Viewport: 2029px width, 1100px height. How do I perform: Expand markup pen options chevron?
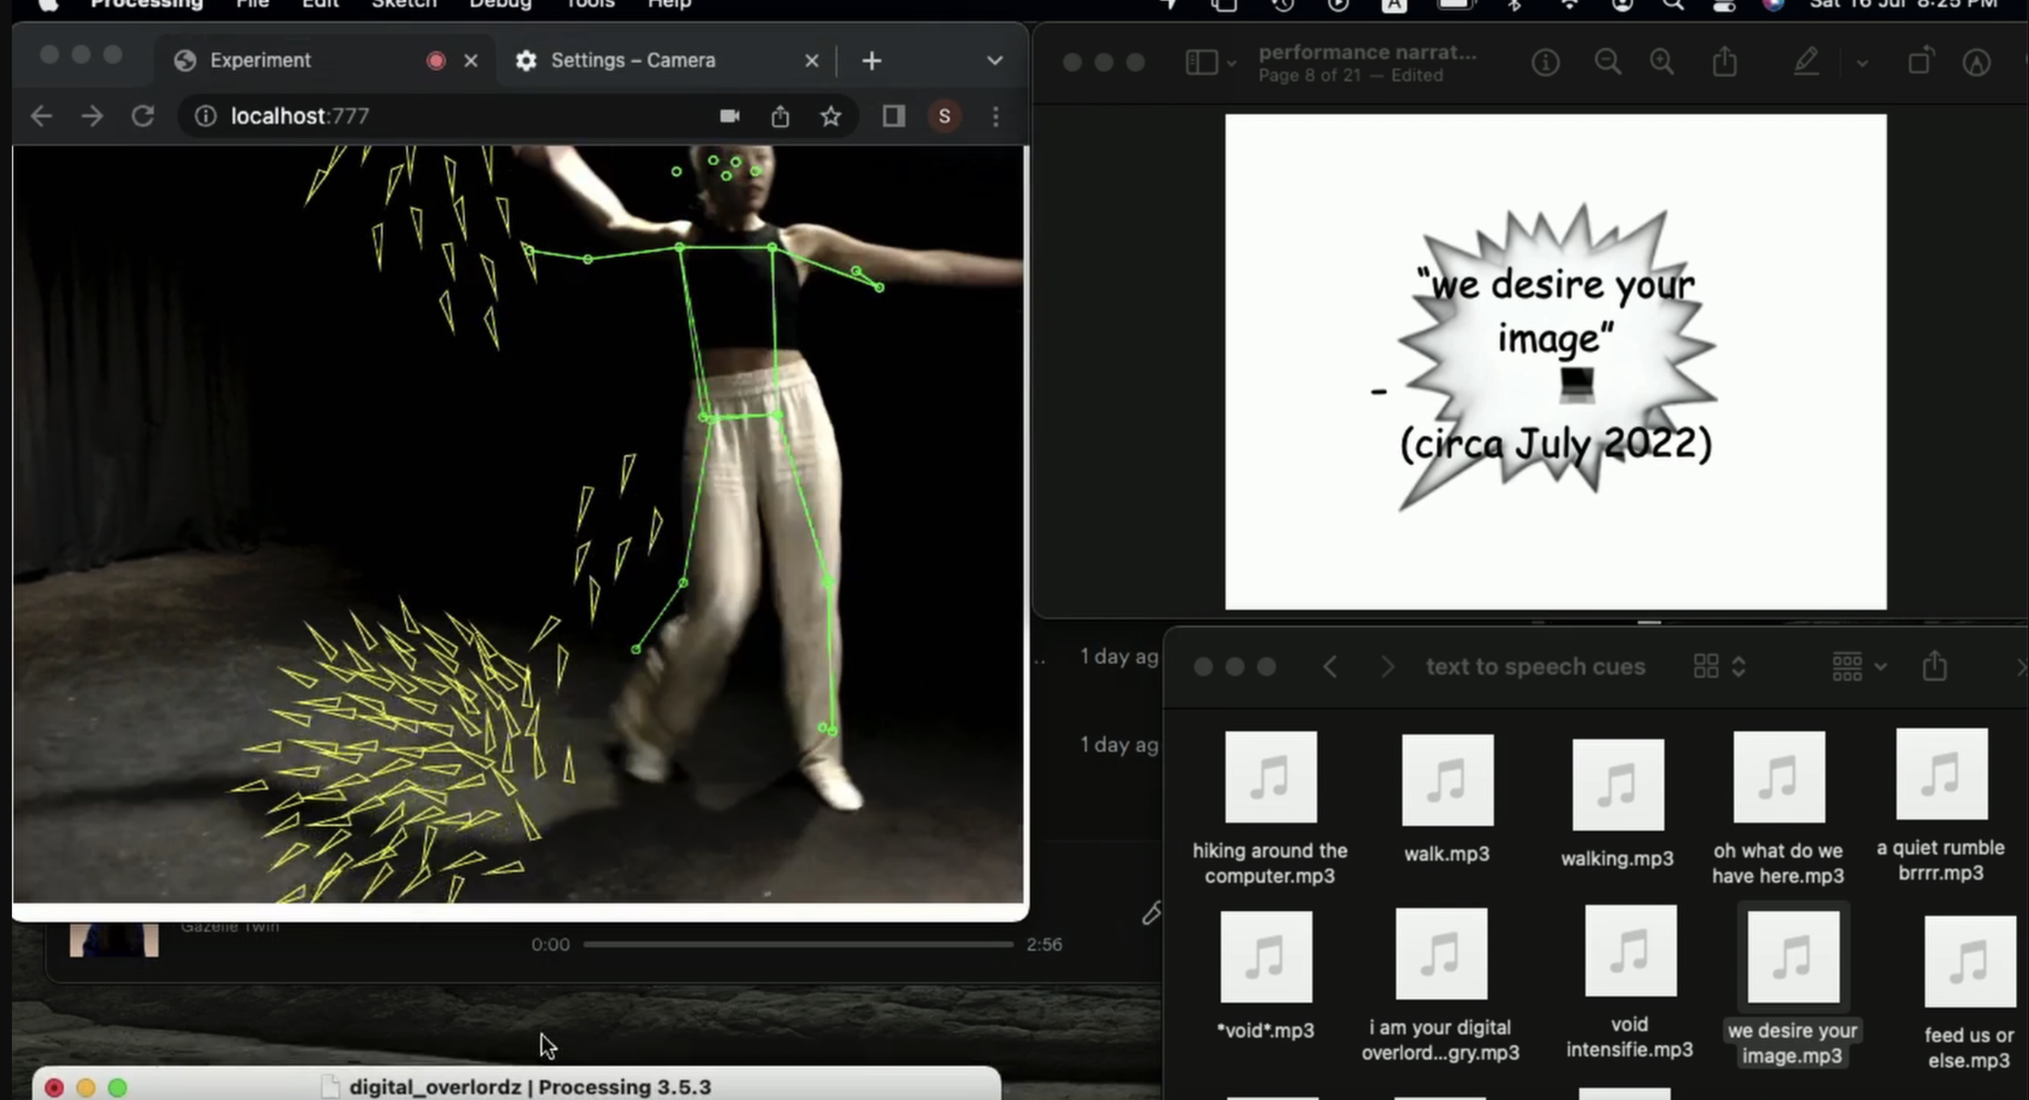coord(1862,63)
